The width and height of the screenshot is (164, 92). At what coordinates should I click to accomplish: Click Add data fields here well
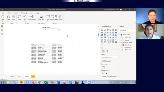click(x=109, y=57)
